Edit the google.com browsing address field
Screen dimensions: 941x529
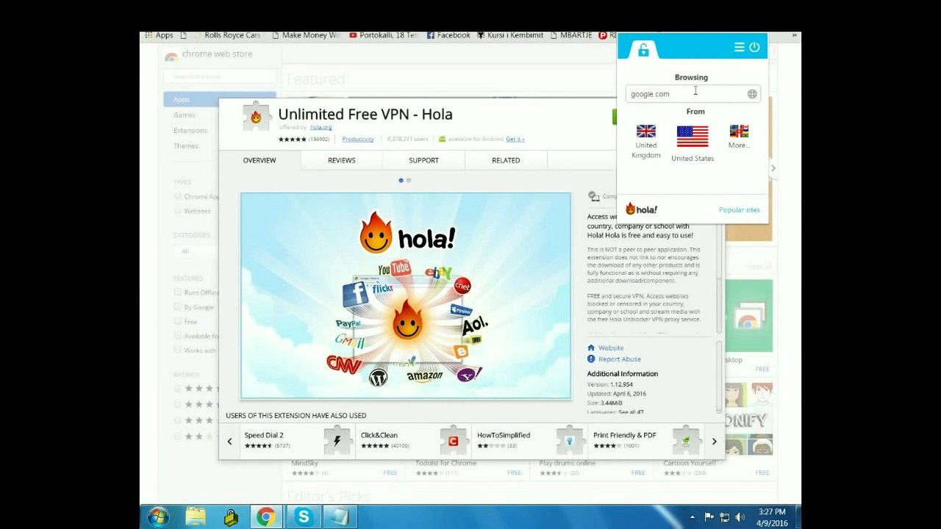(692, 94)
